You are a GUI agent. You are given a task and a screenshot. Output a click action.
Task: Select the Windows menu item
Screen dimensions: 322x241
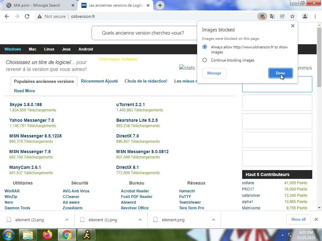(13, 49)
